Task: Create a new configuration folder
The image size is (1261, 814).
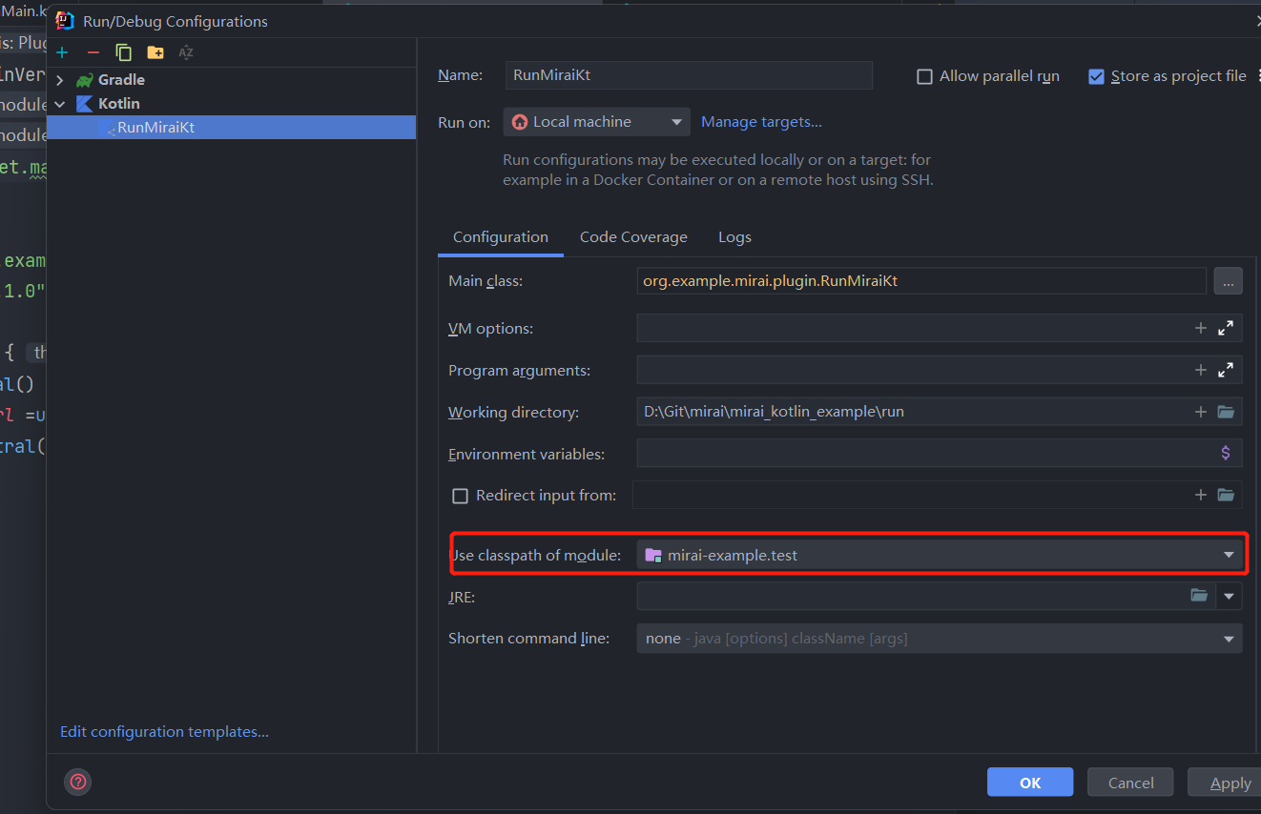Action: coord(155,52)
